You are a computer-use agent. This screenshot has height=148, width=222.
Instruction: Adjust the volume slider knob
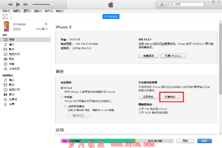click(x=52, y=4)
